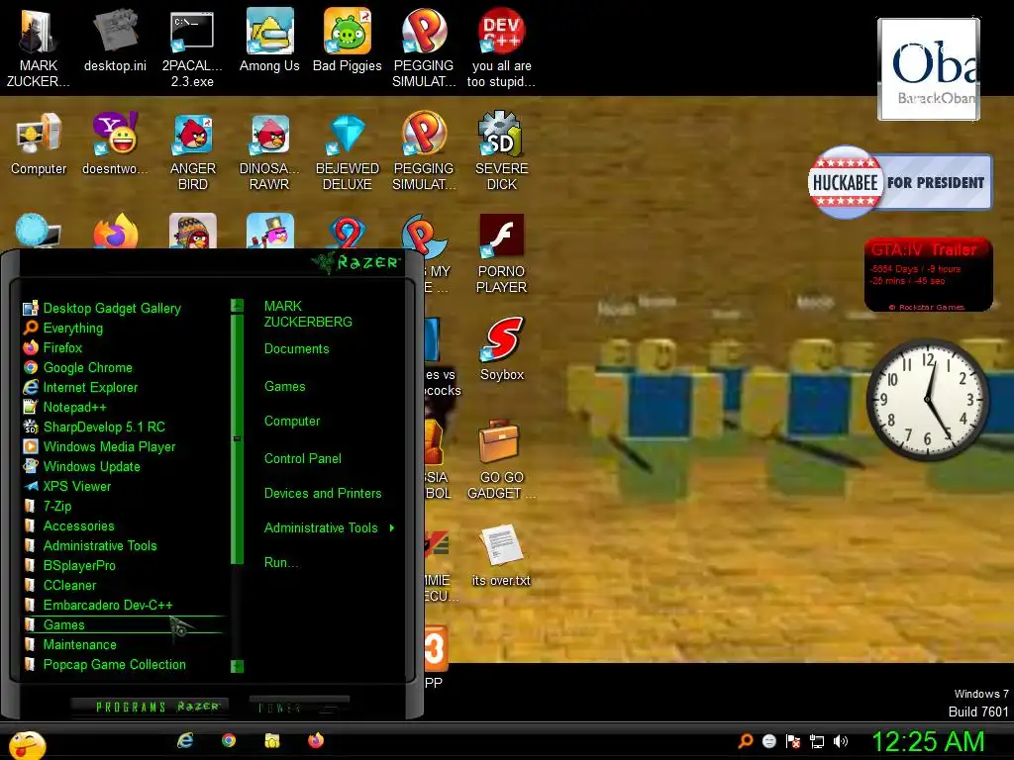
Task: Open the Computer icon on the desktop
Action: point(39,143)
